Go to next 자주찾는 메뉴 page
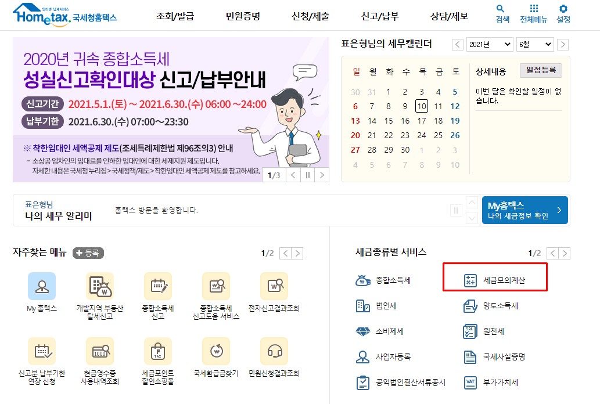The height and width of the screenshot is (404, 600). (x=297, y=253)
